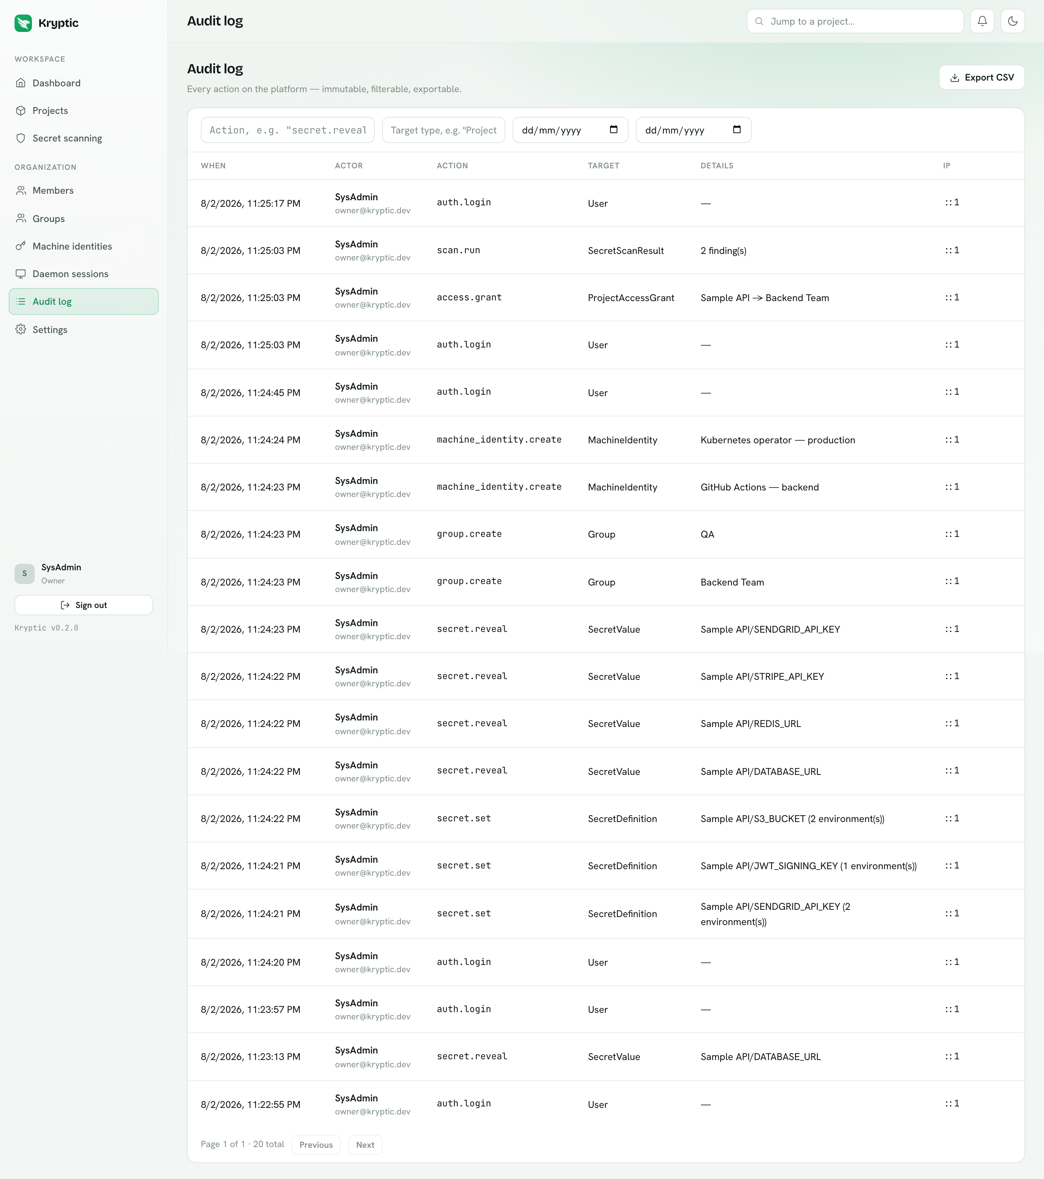Focus the Jump to a project search
The image size is (1044, 1179).
(855, 21)
